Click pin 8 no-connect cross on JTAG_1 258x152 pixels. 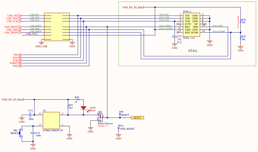[206, 24]
